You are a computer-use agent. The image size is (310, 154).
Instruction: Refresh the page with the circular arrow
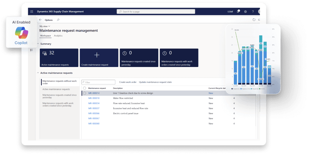tap(254, 20)
